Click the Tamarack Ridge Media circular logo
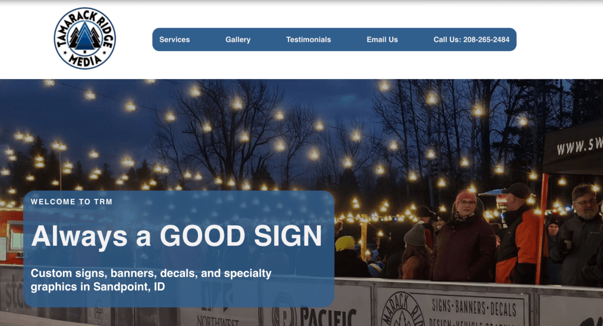This screenshot has height=326, width=603. pos(85,38)
